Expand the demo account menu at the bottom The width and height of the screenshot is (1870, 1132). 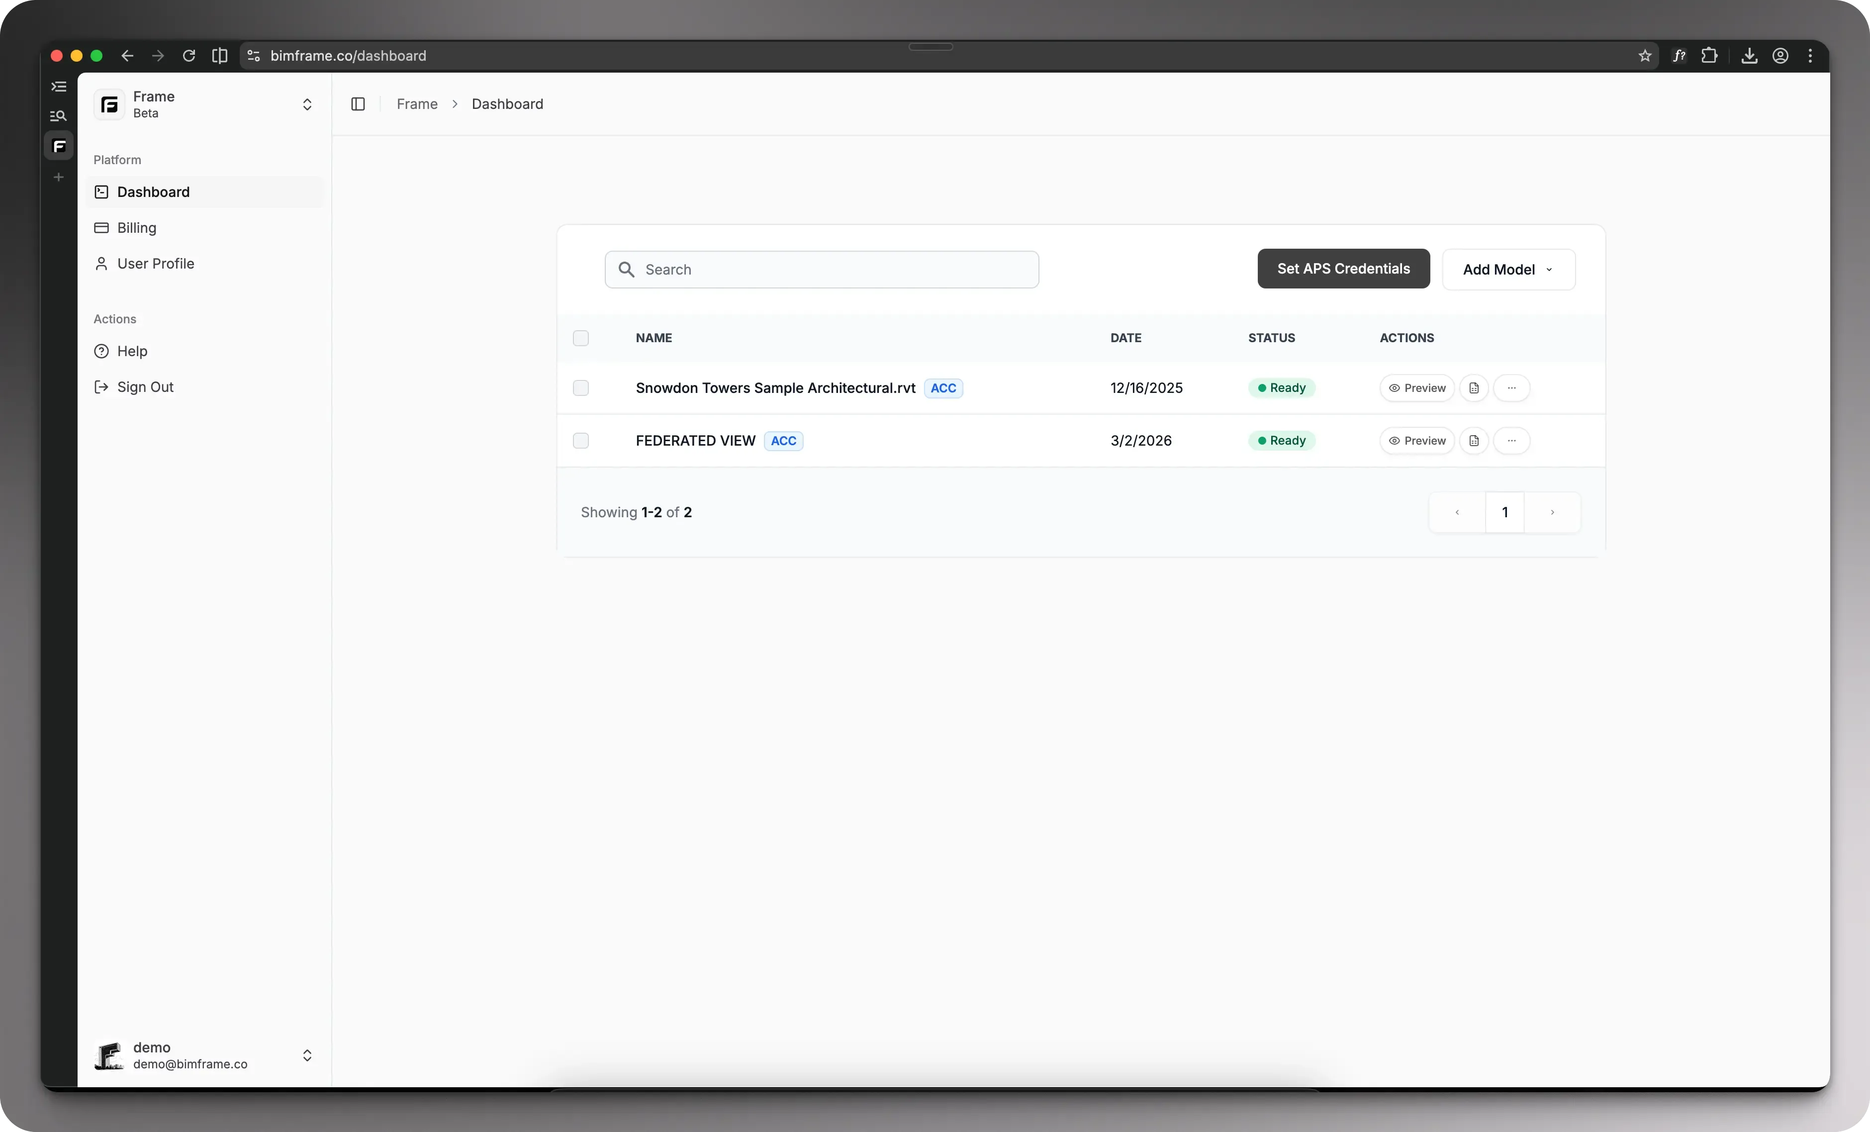point(307,1055)
